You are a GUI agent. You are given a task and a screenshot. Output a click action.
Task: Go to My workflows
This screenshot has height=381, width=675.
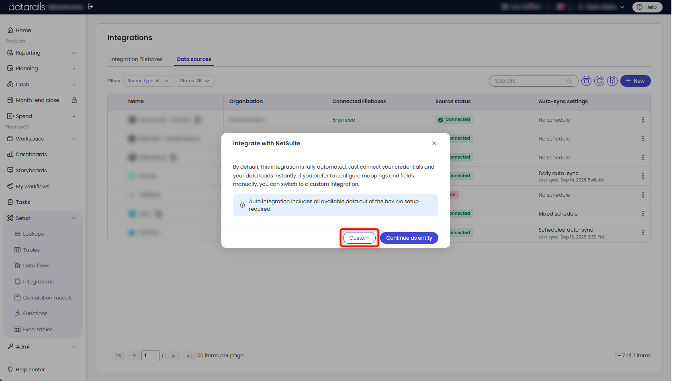pyautogui.click(x=33, y=186)
